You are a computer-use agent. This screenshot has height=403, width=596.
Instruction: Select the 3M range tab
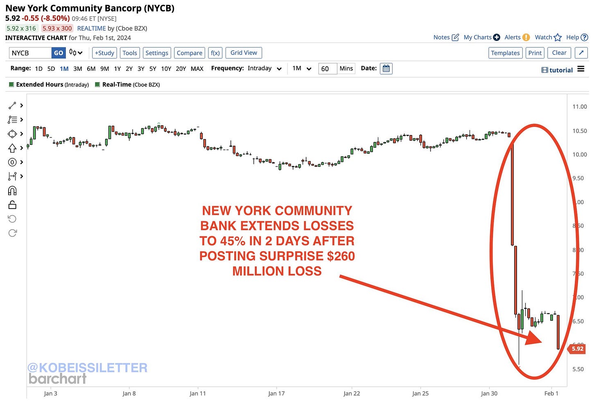[78, 69]
